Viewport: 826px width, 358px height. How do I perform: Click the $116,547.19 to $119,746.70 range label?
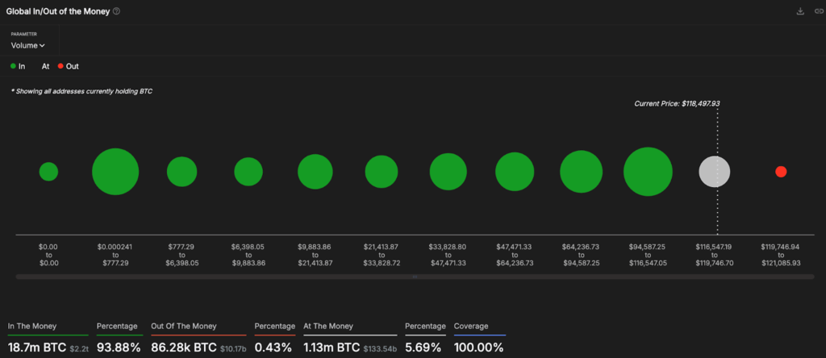point(715,255)
